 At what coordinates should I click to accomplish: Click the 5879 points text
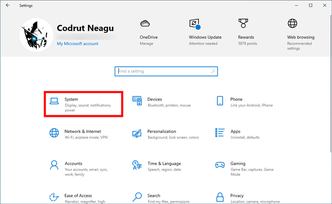pos(247,43)
